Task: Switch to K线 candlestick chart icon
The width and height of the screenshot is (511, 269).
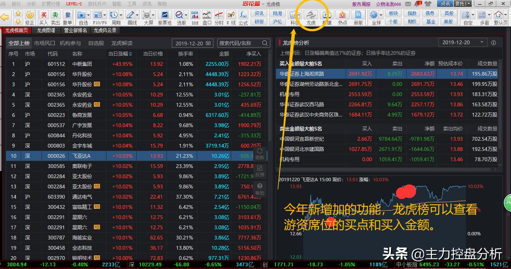Action: coord(231,15)
